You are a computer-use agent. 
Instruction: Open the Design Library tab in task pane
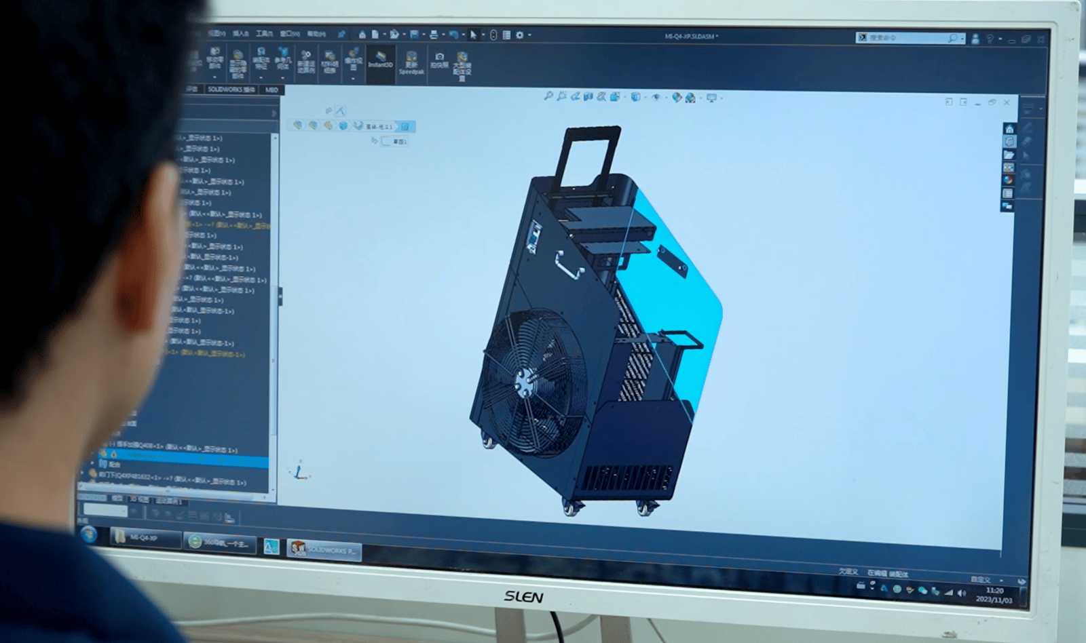click(x=1009, y=142)
